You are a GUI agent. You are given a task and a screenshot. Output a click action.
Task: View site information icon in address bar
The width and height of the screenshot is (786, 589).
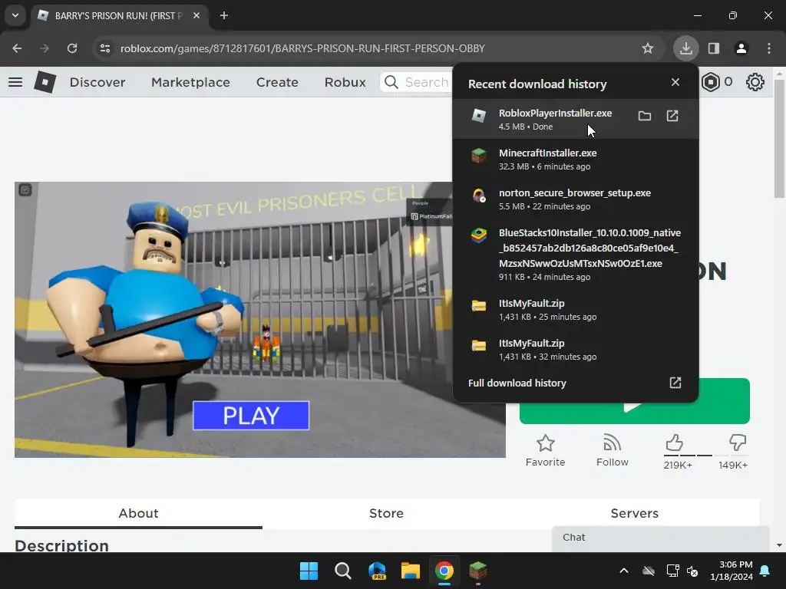(x=104, y=48)
